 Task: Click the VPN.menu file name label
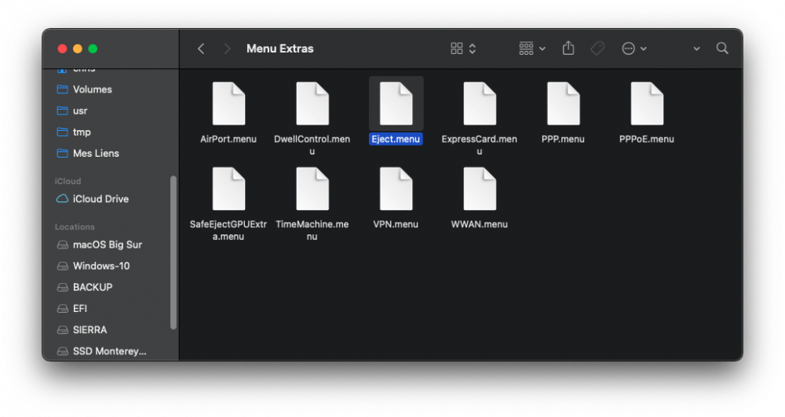(x=396, y=224)
